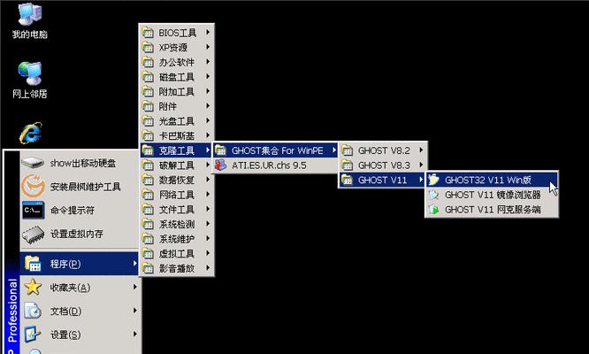Click the show出移动硬盘 label text
This screenshot has height=354, width=589.
[x=83, y=163]
